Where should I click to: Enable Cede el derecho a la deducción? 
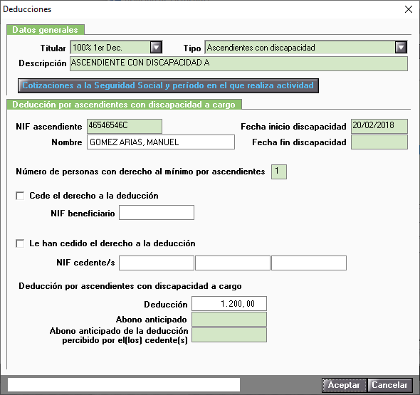click(x=20, y=196)
